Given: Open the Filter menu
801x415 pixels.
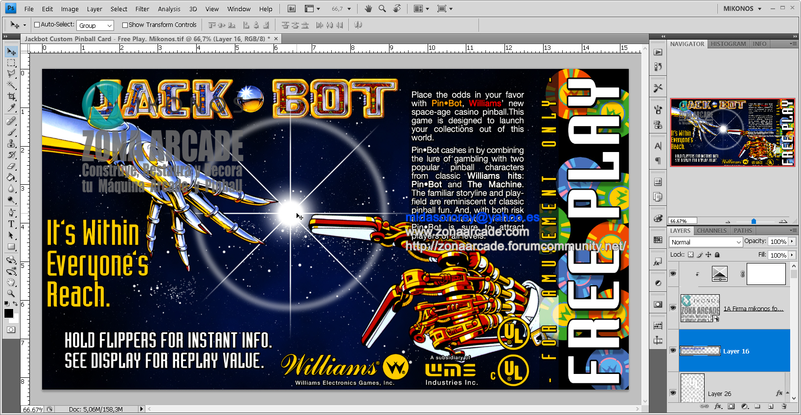Looking at the screenshot, I should (x=142, y=9).
